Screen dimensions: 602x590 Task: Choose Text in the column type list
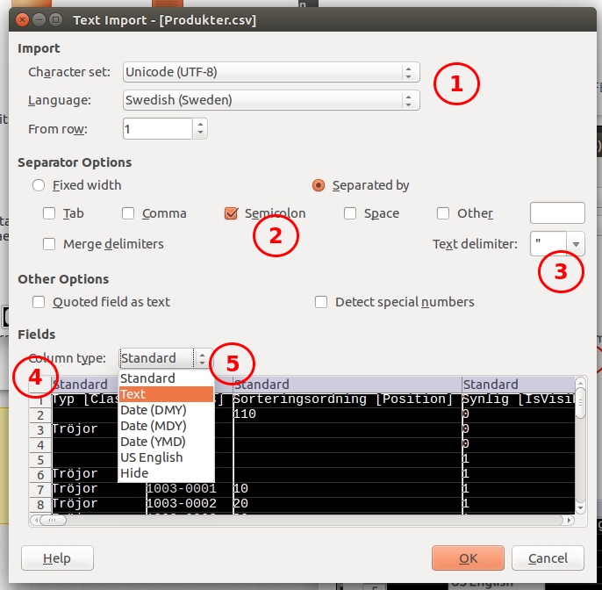point(166,394)
